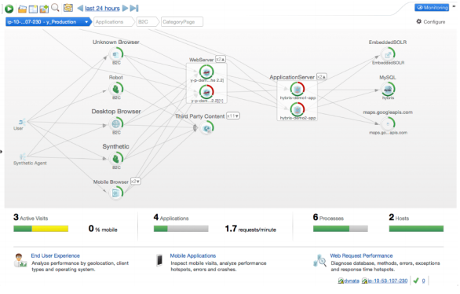460x294 pixels.
Task: Select the Robot node icon
Action: 116,89
